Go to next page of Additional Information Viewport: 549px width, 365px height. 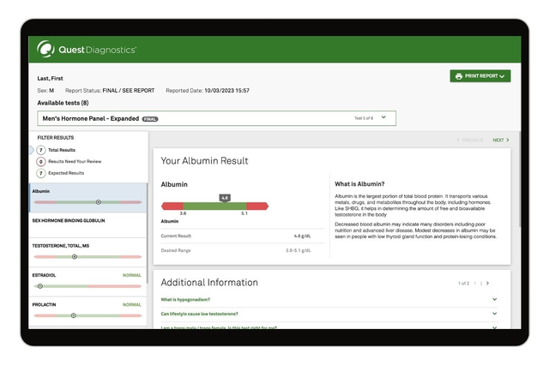point(487,283)
